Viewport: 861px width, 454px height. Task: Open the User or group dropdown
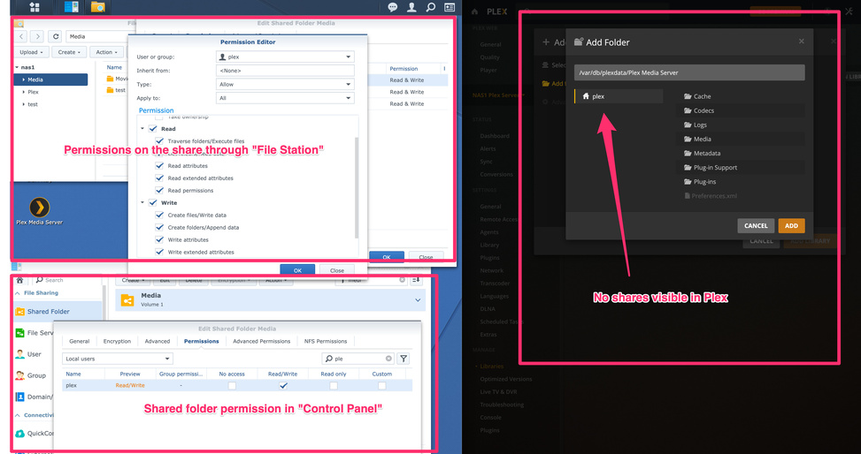[285, 57]
